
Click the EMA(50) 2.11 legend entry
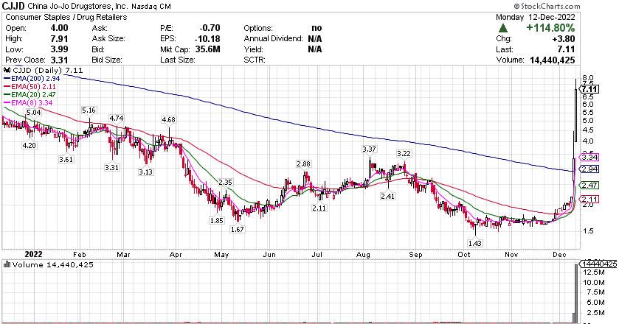(x=30, y=86)
